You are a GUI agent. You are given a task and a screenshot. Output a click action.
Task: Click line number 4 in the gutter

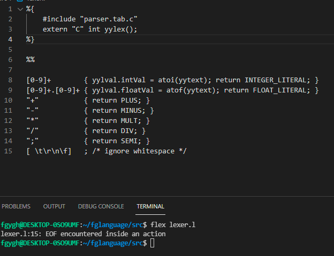(x=10, y=40)
